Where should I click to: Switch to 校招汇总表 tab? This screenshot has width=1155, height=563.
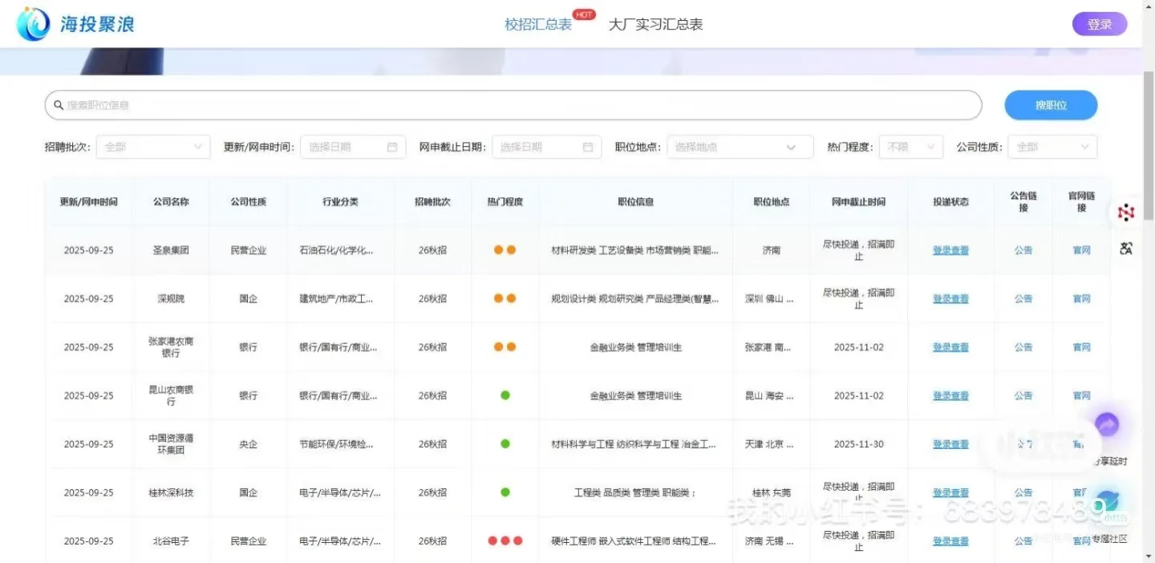pos(538,24)
